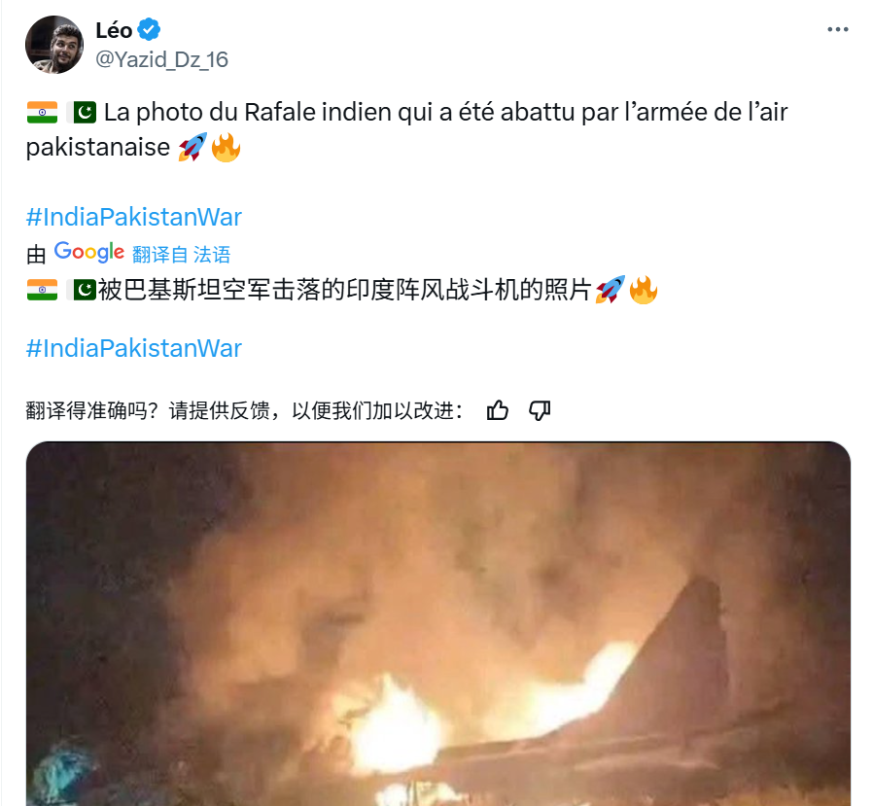Click Léo's profile avatar picture
This screenshot has width=873, height=806.
pyautogui.click(x=54, y=45)
